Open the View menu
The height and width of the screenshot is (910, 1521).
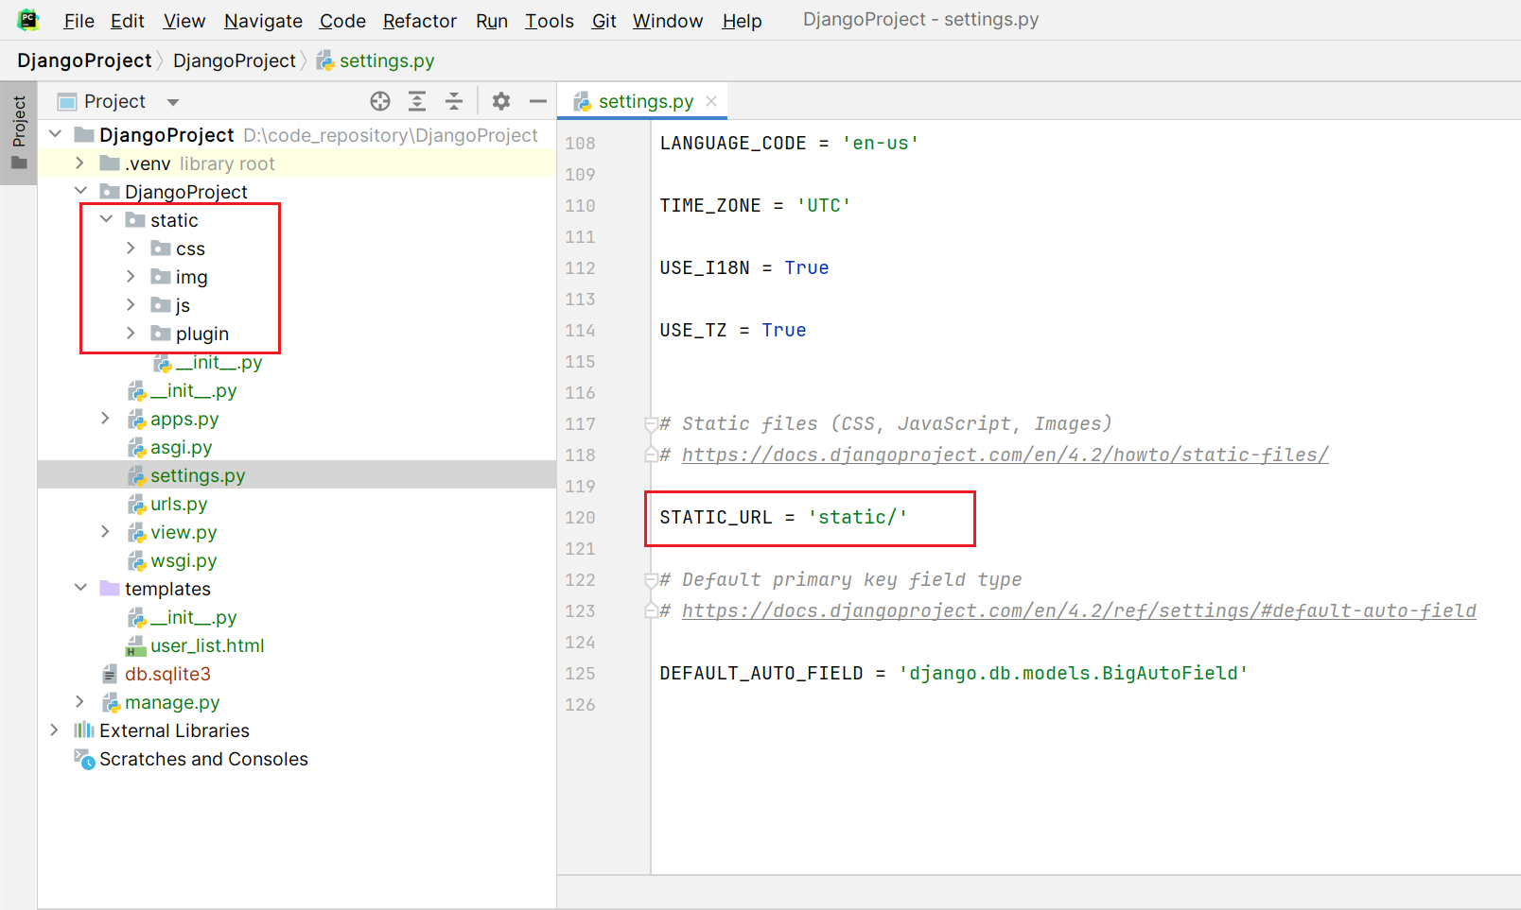(x=184, y=21)
